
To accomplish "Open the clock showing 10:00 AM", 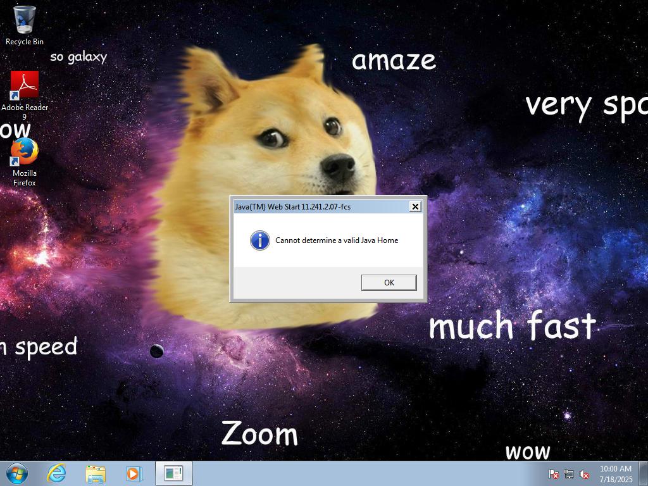I will click(x=616, y=473).
